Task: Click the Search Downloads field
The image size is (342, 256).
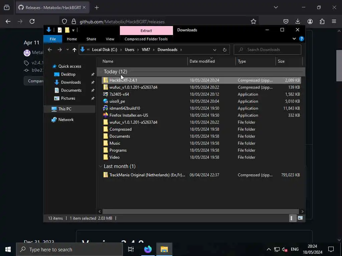Action: click(268, 50)
